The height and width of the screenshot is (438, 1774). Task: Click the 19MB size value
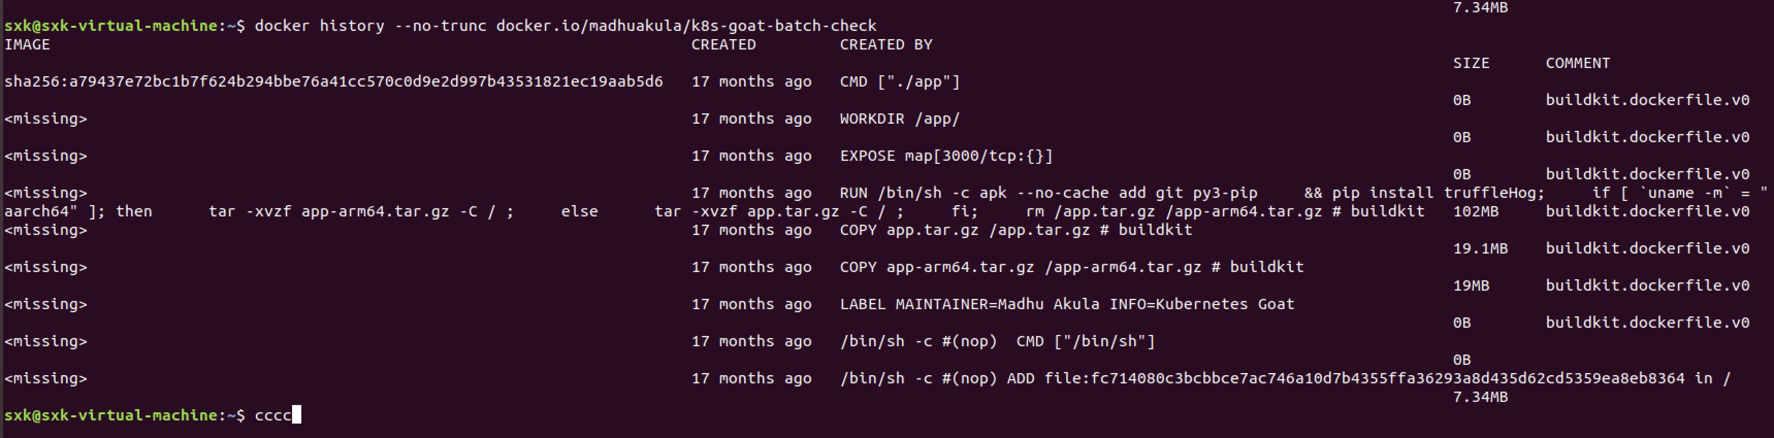[x=1471, y=286]
